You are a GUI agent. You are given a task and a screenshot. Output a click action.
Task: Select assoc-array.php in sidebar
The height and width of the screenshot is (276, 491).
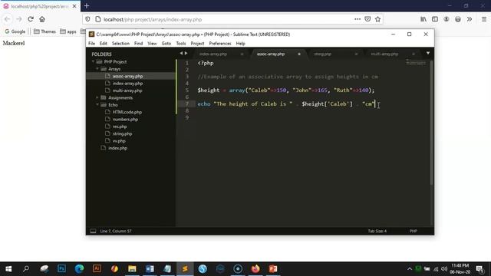(x=128, y=76)
